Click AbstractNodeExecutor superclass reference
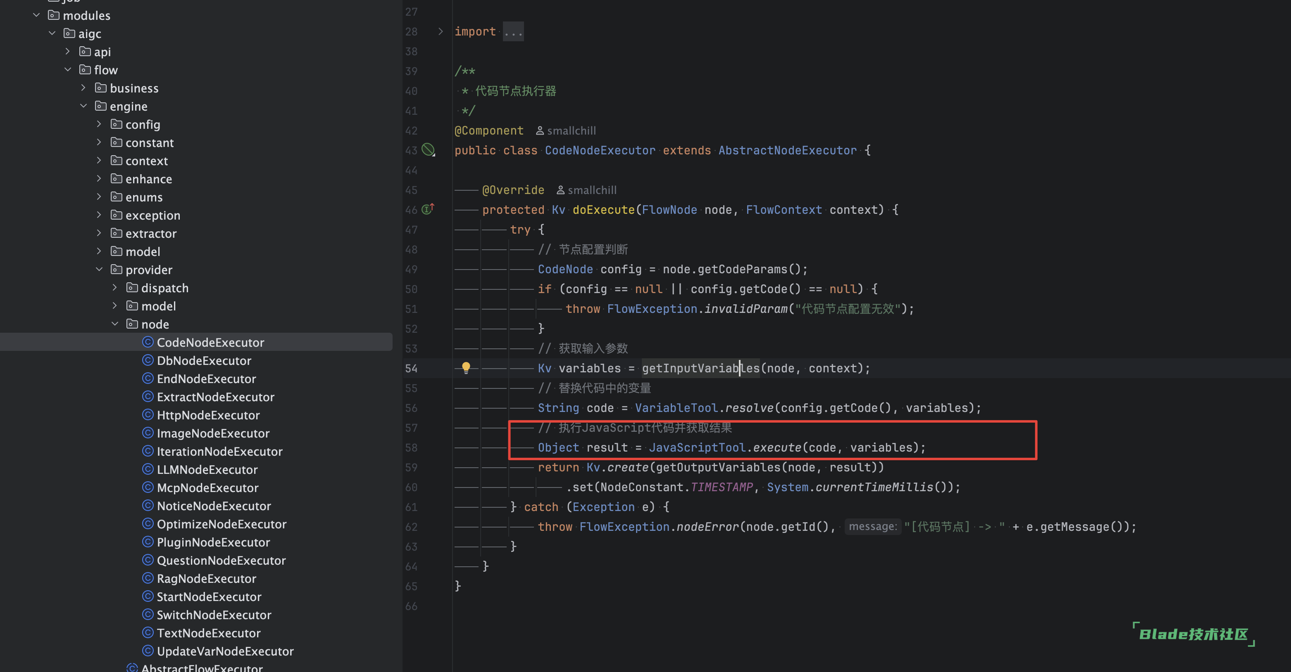 (x=787, y=150)
